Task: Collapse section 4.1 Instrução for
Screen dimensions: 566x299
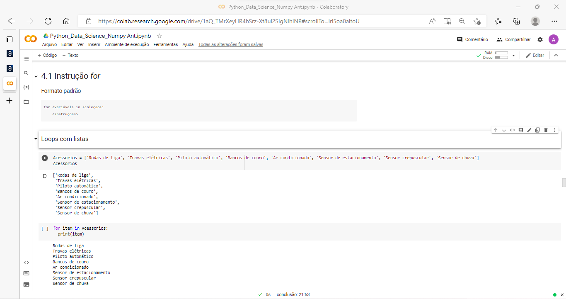Action: (x=36, y=77)
